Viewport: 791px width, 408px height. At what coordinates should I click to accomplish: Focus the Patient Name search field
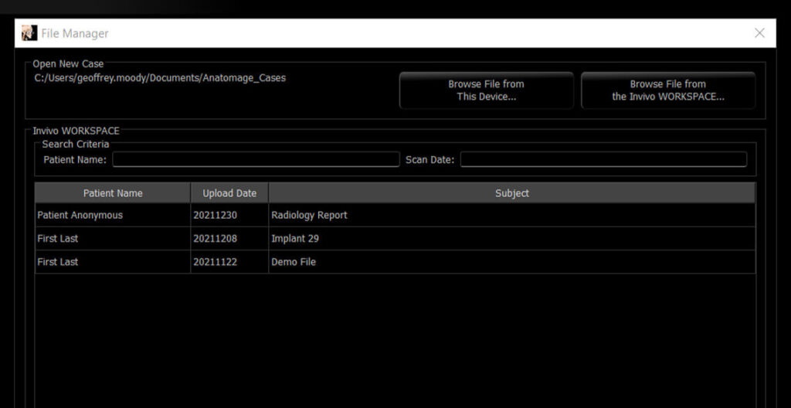256,159
